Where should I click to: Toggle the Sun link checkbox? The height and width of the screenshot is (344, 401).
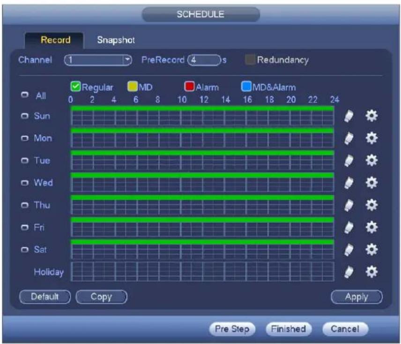point(25,116)
